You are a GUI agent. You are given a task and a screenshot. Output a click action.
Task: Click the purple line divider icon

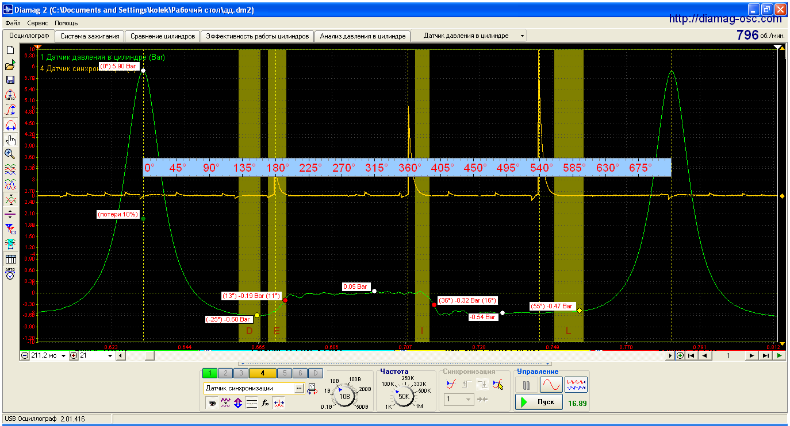[x=10, y=214]
